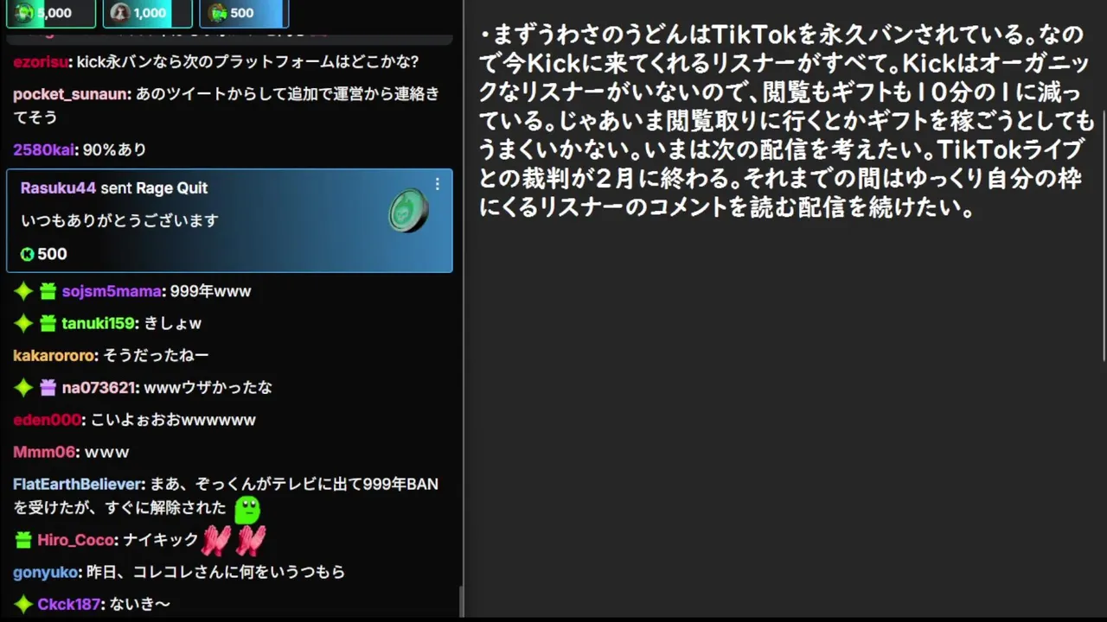Click the sparkle badge before Ckck187
The width and height of the screenshot is (1107, 622).
(23, 604)
